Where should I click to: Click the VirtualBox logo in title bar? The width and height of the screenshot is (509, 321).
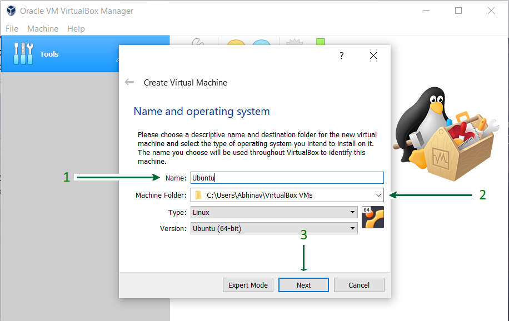point(11,11)
